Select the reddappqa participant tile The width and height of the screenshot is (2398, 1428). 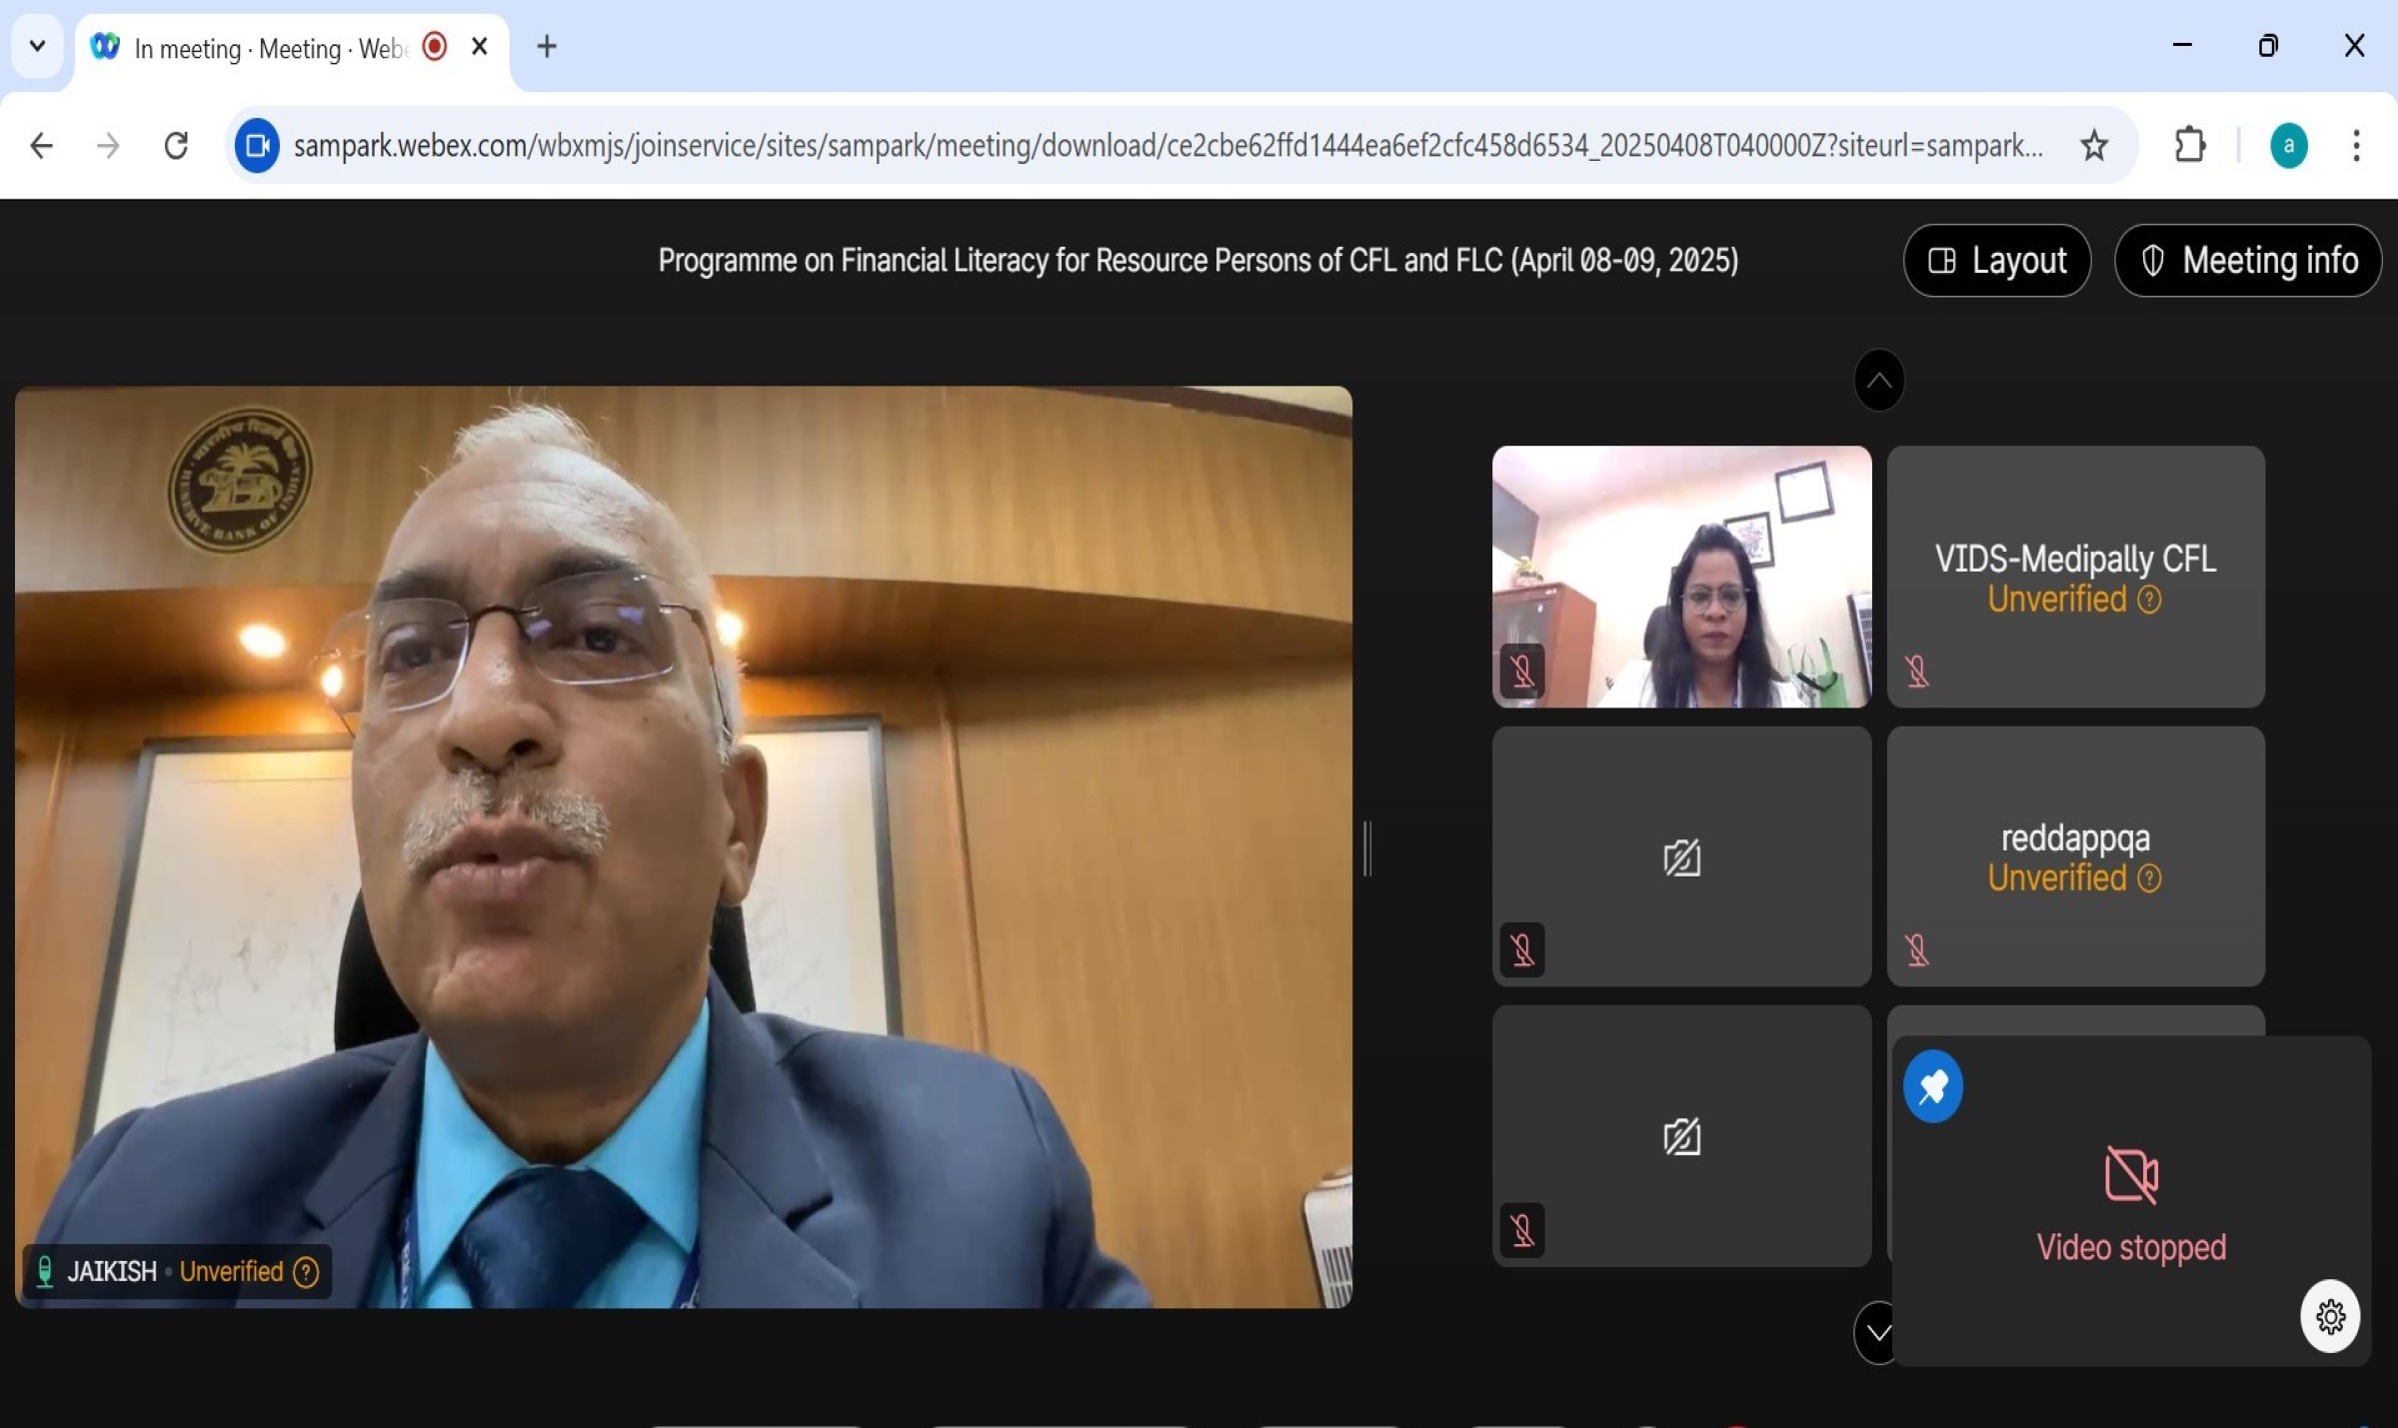click(2075, 856)
